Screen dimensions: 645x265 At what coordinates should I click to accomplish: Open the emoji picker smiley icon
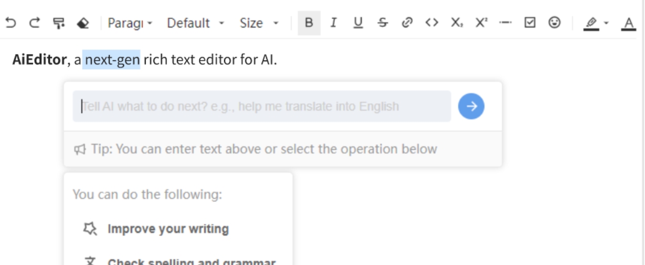pyautogui.click(x=554, y=23)
